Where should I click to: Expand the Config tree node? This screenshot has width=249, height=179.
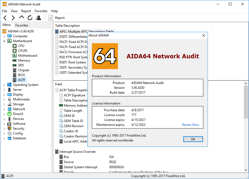click(4, 134)
